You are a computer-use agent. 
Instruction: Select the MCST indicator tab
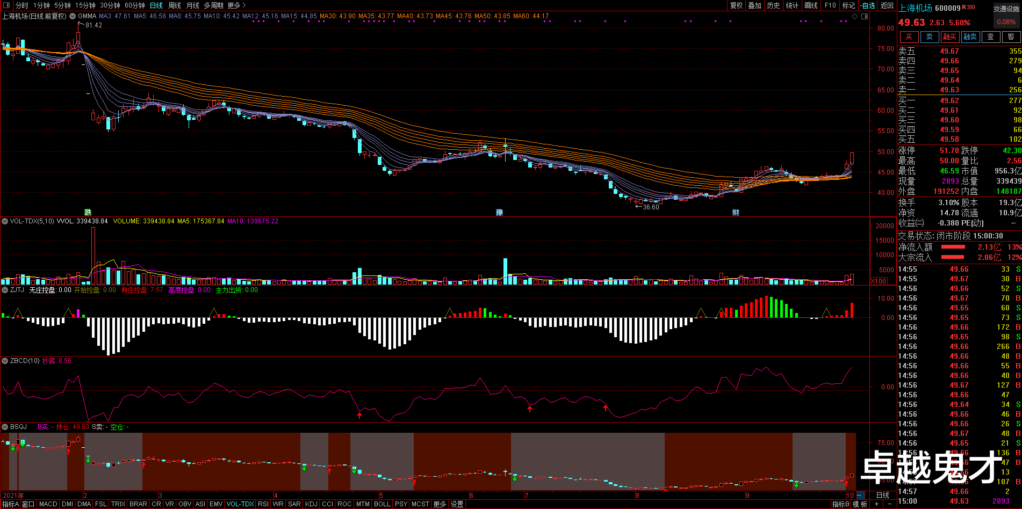420,504
